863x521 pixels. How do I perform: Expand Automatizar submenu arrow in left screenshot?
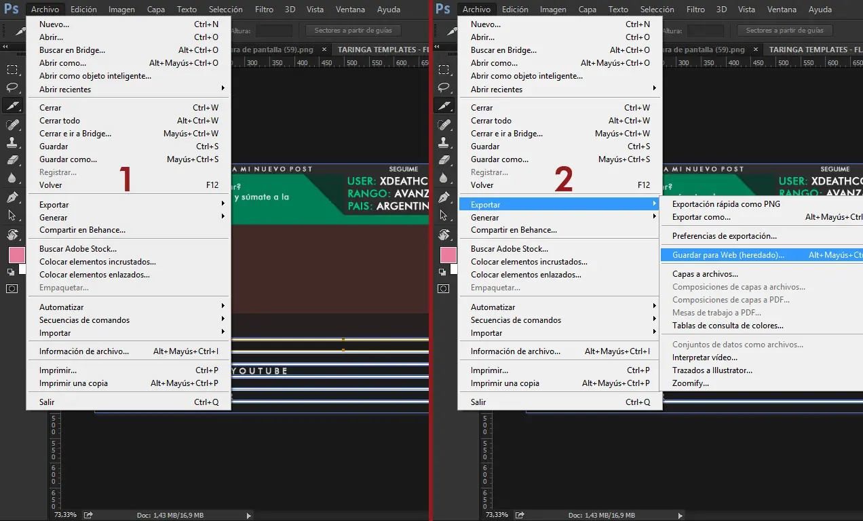coord(223,307)
